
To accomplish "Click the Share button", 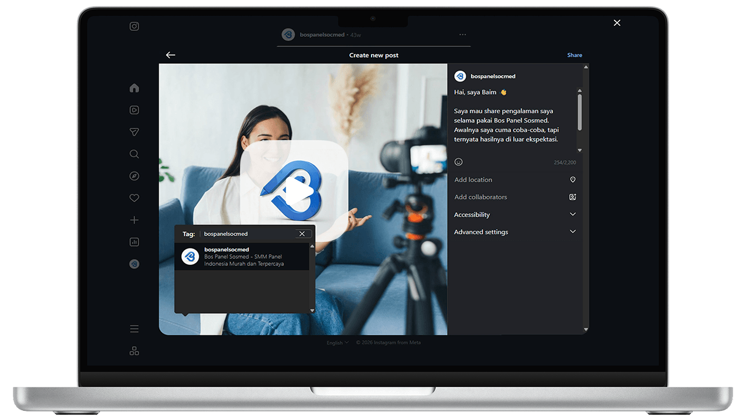I will coord(575,55).
